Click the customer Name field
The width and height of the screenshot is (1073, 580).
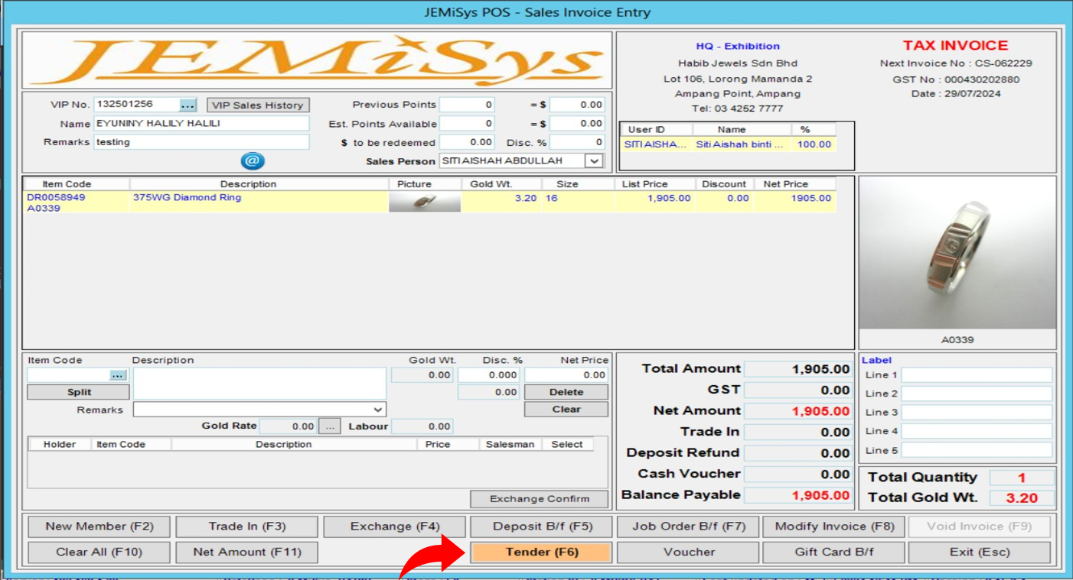click(201, 124)
